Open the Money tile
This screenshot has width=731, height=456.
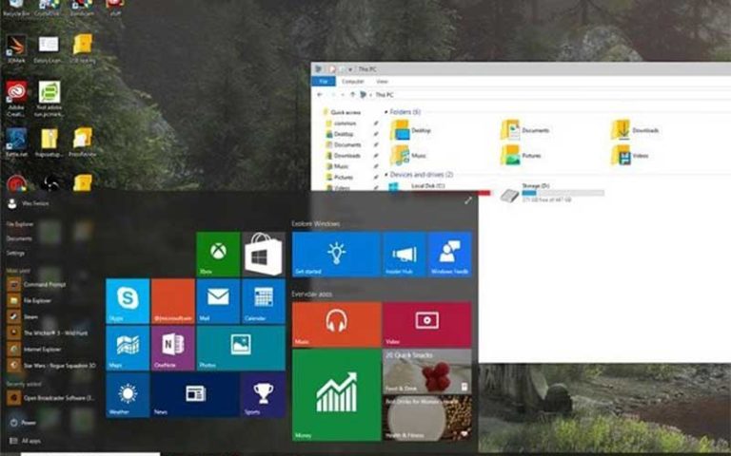click(336, 394)
